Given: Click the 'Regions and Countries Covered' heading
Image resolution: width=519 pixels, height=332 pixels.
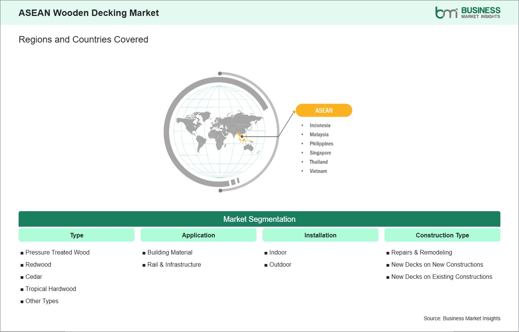Looking at the screenshot, I should [83, 40].
